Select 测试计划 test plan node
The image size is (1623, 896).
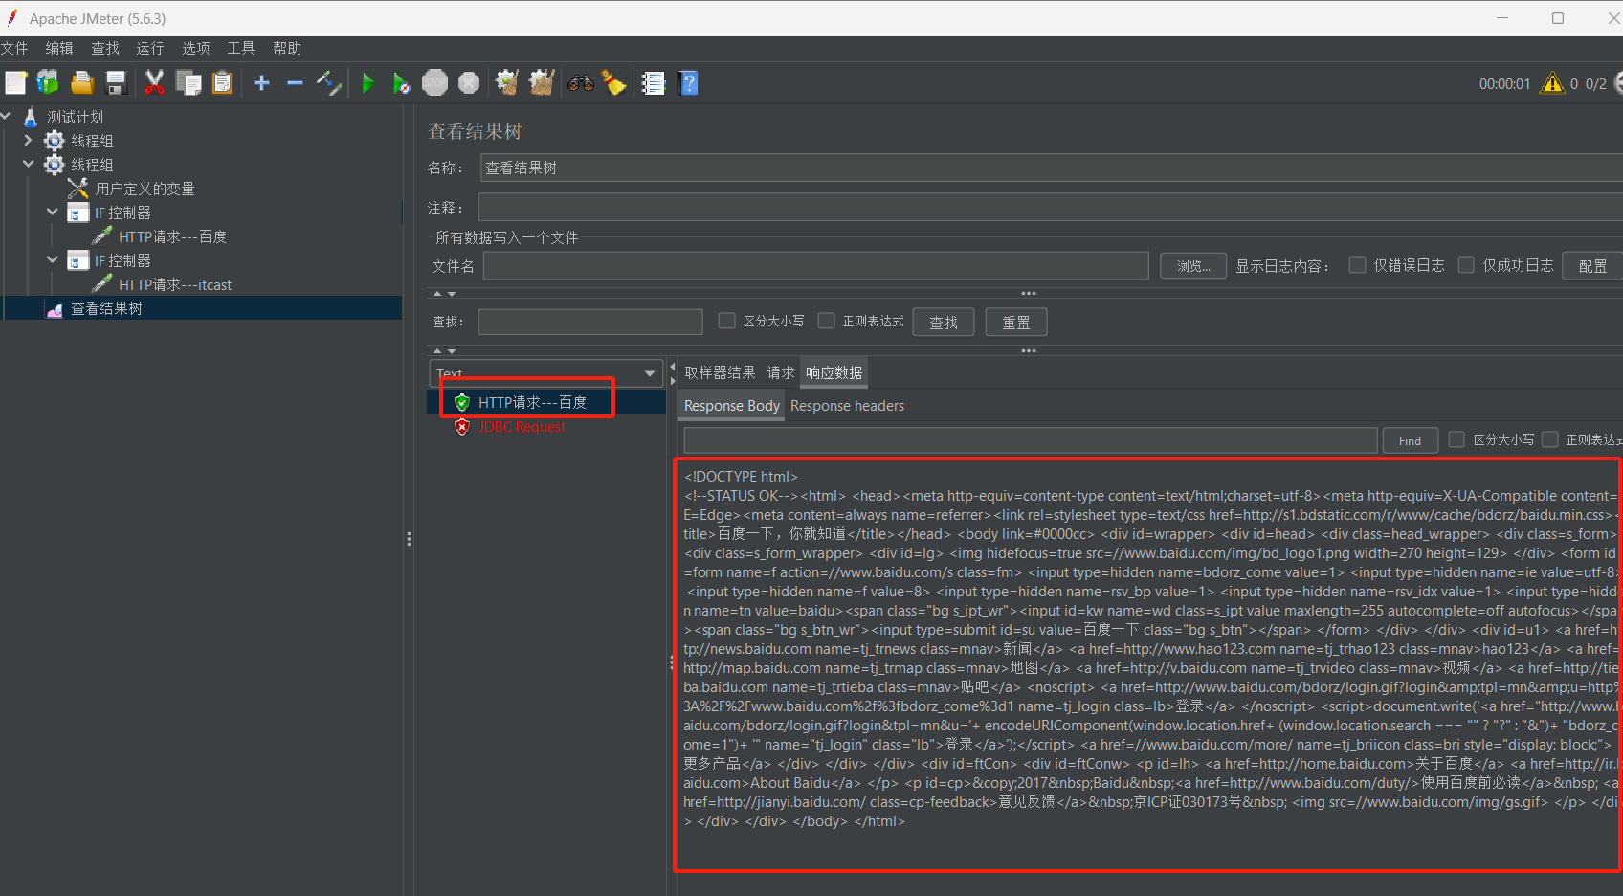(x=76, y=117)
